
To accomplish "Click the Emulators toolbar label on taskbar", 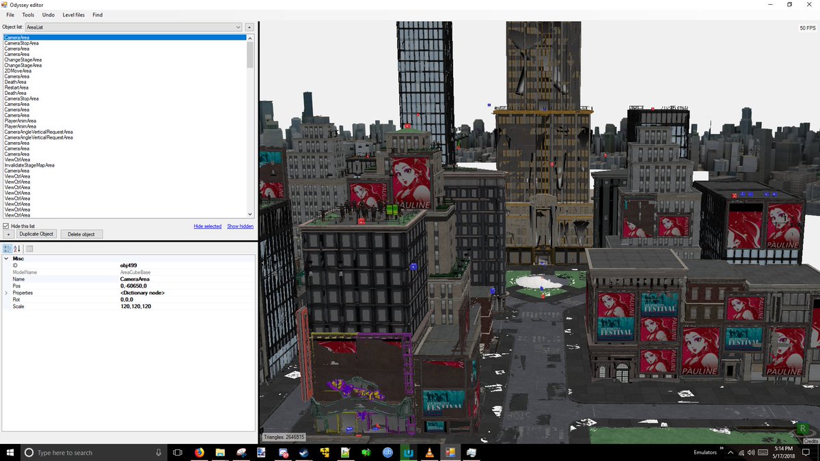I will [705, 452].
